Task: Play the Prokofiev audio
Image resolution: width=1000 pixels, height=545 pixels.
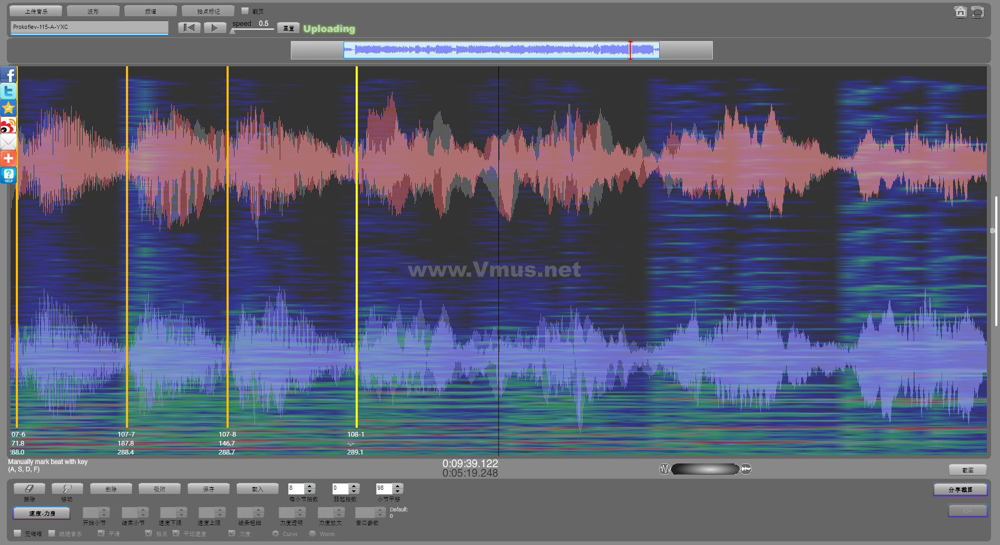Action: tap(214, 28)
